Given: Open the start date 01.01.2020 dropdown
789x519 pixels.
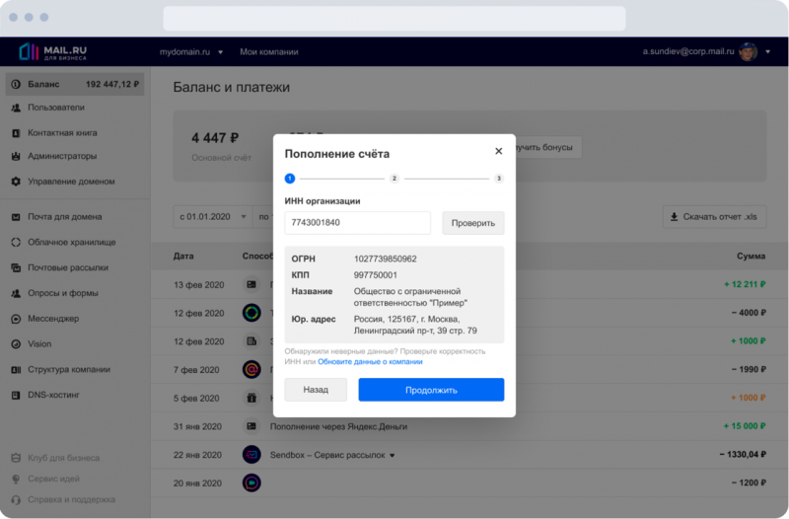Looking at the screenshot, I should pos(212,216).
